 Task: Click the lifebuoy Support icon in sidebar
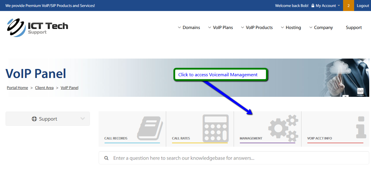34,119
